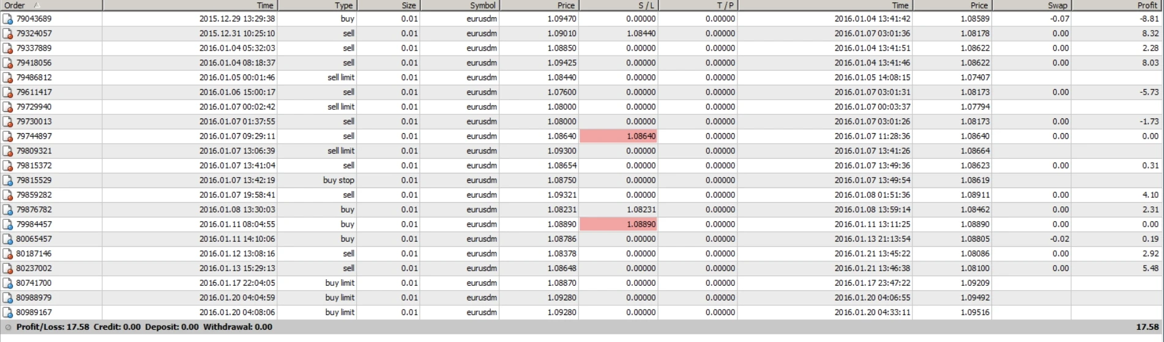Click close price 1.09516
The width and height of the screenshot is (1164, 342).
[975, 312]
